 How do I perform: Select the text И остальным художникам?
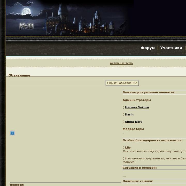click(145, 158)
